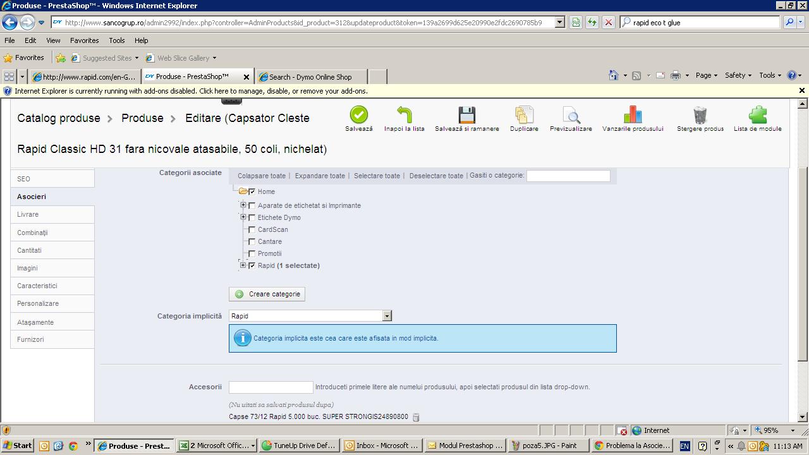Go back using Inapoi la lista icon
The width and height of the screenshot is (809, 455).
[x=404, y=115]
